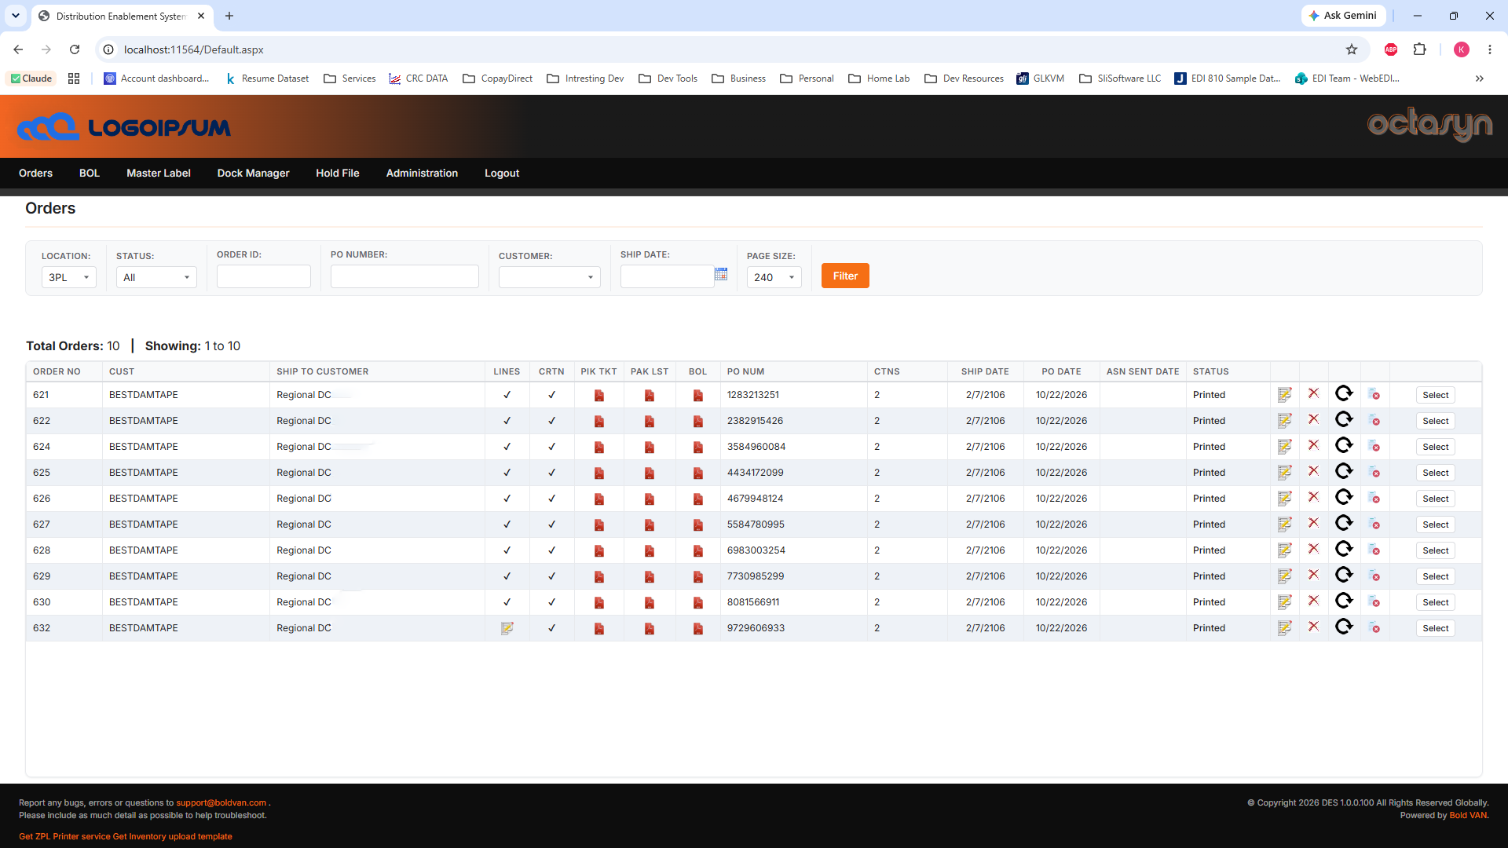
Task: Open pick ticket PDF for order 621
Action: 599,395
